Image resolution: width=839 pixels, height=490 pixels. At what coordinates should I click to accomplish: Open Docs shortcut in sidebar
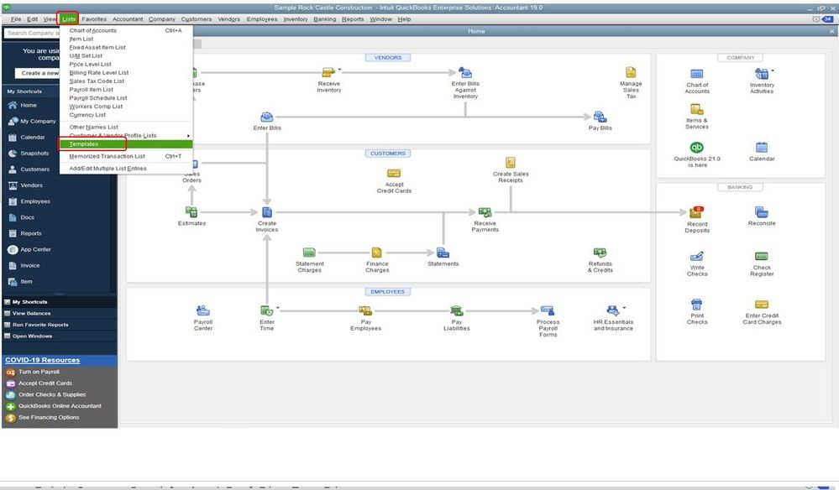pyautogui.click(x=27, y=217)
